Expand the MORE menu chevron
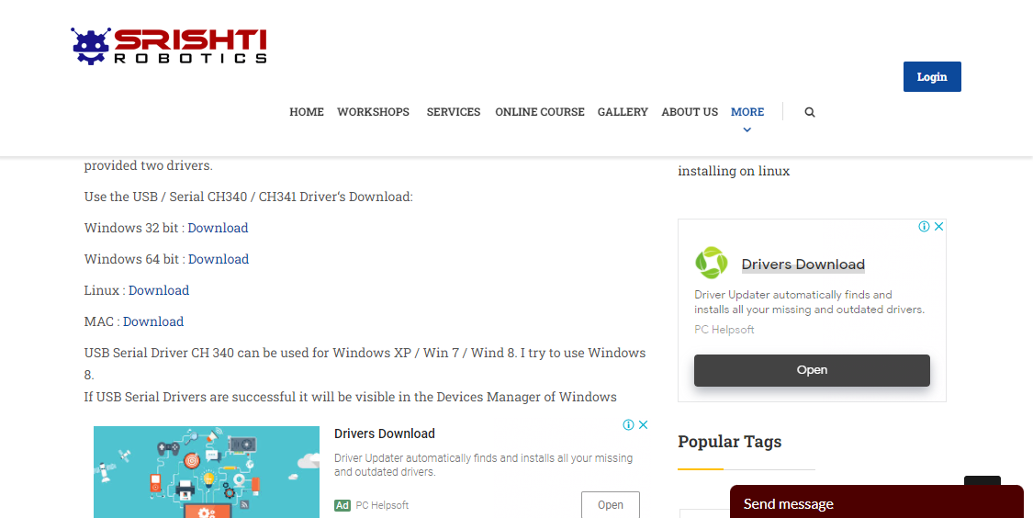Image resolution: width=1033 pixels, height=518 pixels. point(747,130)
